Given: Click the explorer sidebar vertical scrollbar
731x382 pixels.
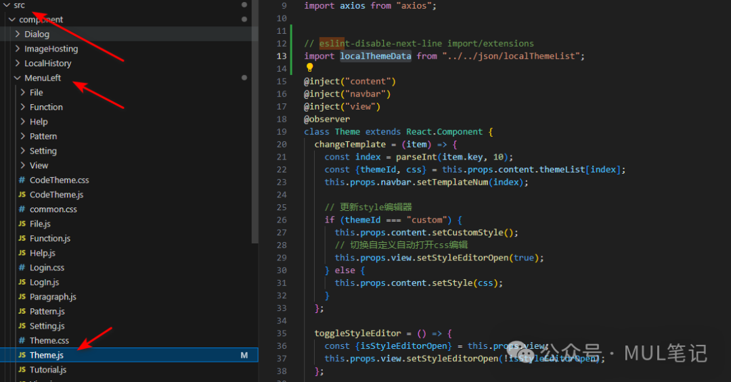Looking at the screenshot, I should tap(254, 121).
